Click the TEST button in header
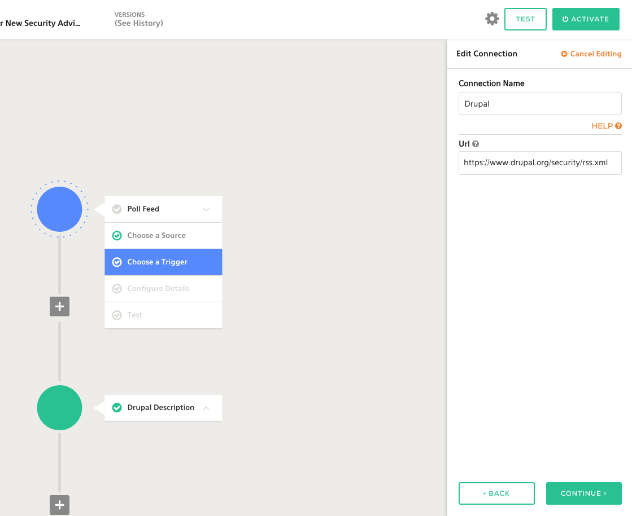The width and height of the screenshot is (632, 516). (x=525, y=19)
